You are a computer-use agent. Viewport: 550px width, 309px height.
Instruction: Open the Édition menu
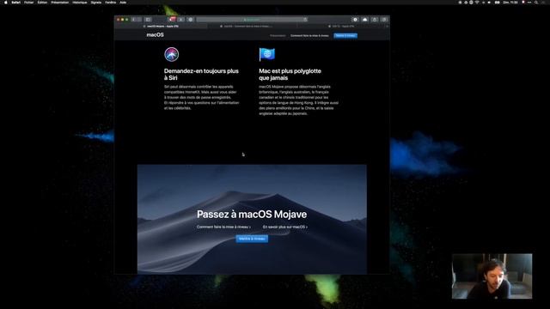42,3
